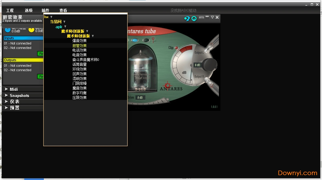Click the cyan ear icon in plugin header
The width and height of the screenshot is (322, 180).
coord(187,18)
